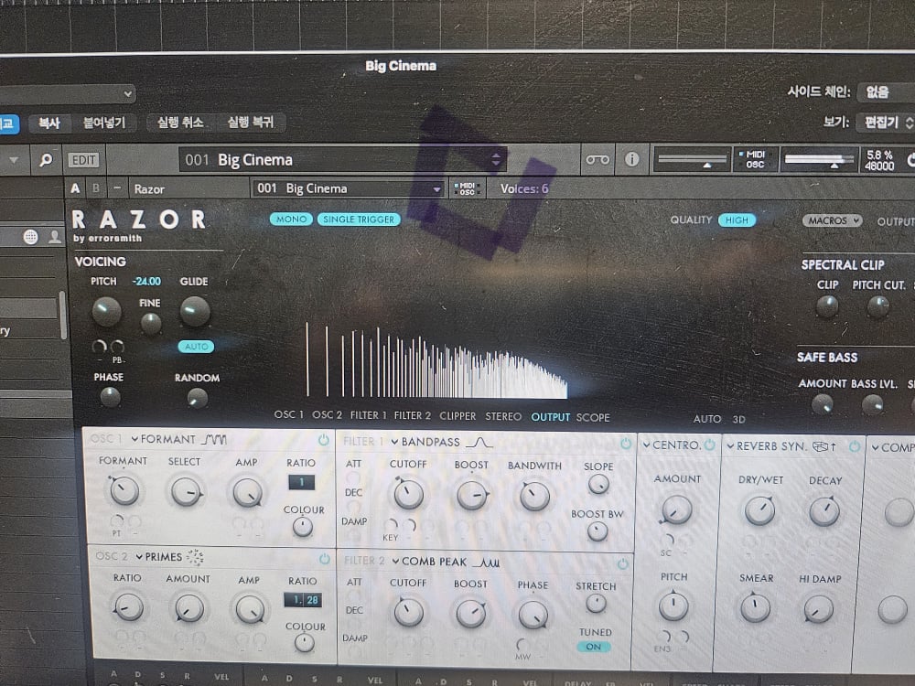
Task: Click the Phase knob under Voicing
Action: (110, 397)
